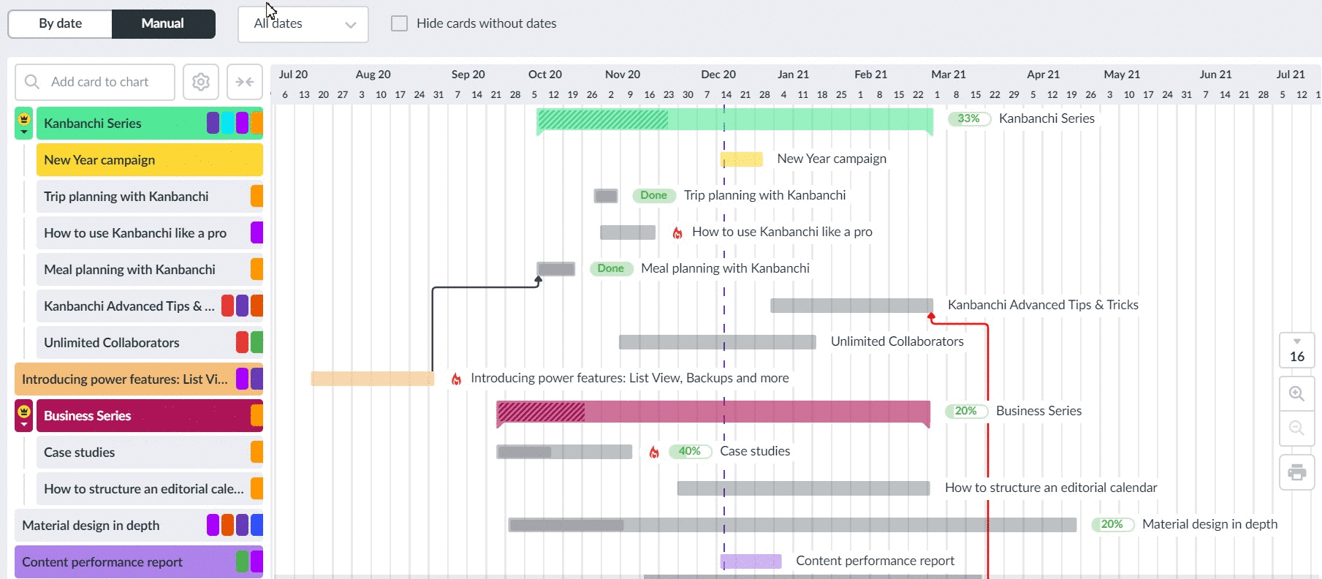Select Kanbanchi Advanced Tips list card
The height and width of the screenshot is (579, 1322).
(x=150, y=306)
